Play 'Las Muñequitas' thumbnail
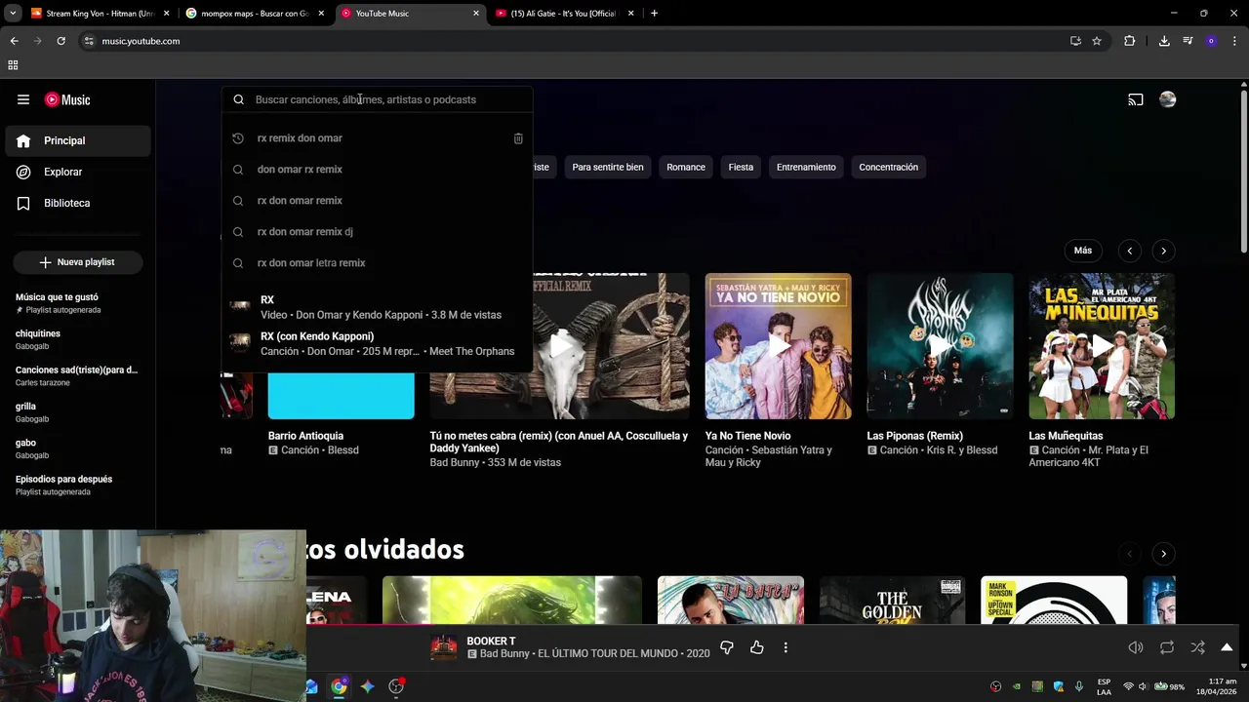Screen dimensions: 1249x702 [1102, 346]
